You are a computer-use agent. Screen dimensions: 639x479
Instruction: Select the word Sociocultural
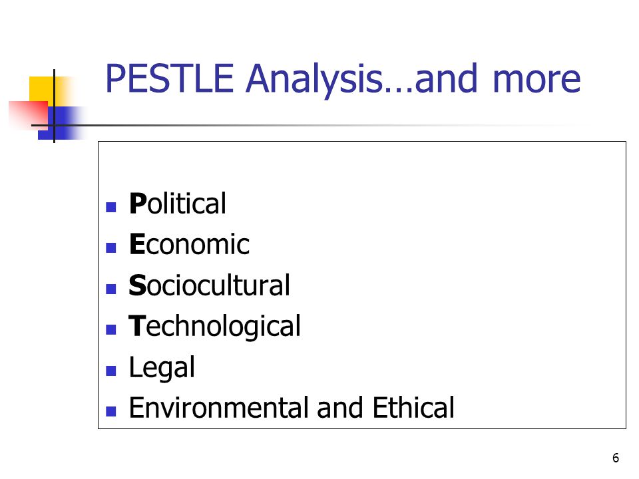click(209, 285)
